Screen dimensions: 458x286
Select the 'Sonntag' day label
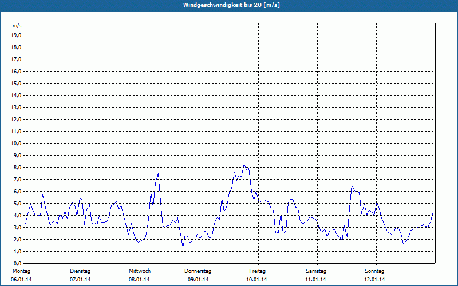click(374, 271)
